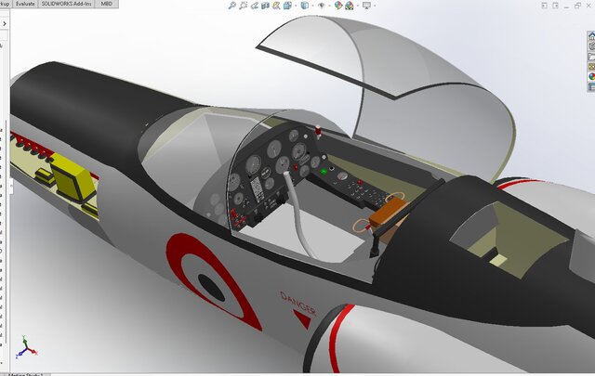
Task: Open the View Settings monitor icon
Action: pos(366,6)
